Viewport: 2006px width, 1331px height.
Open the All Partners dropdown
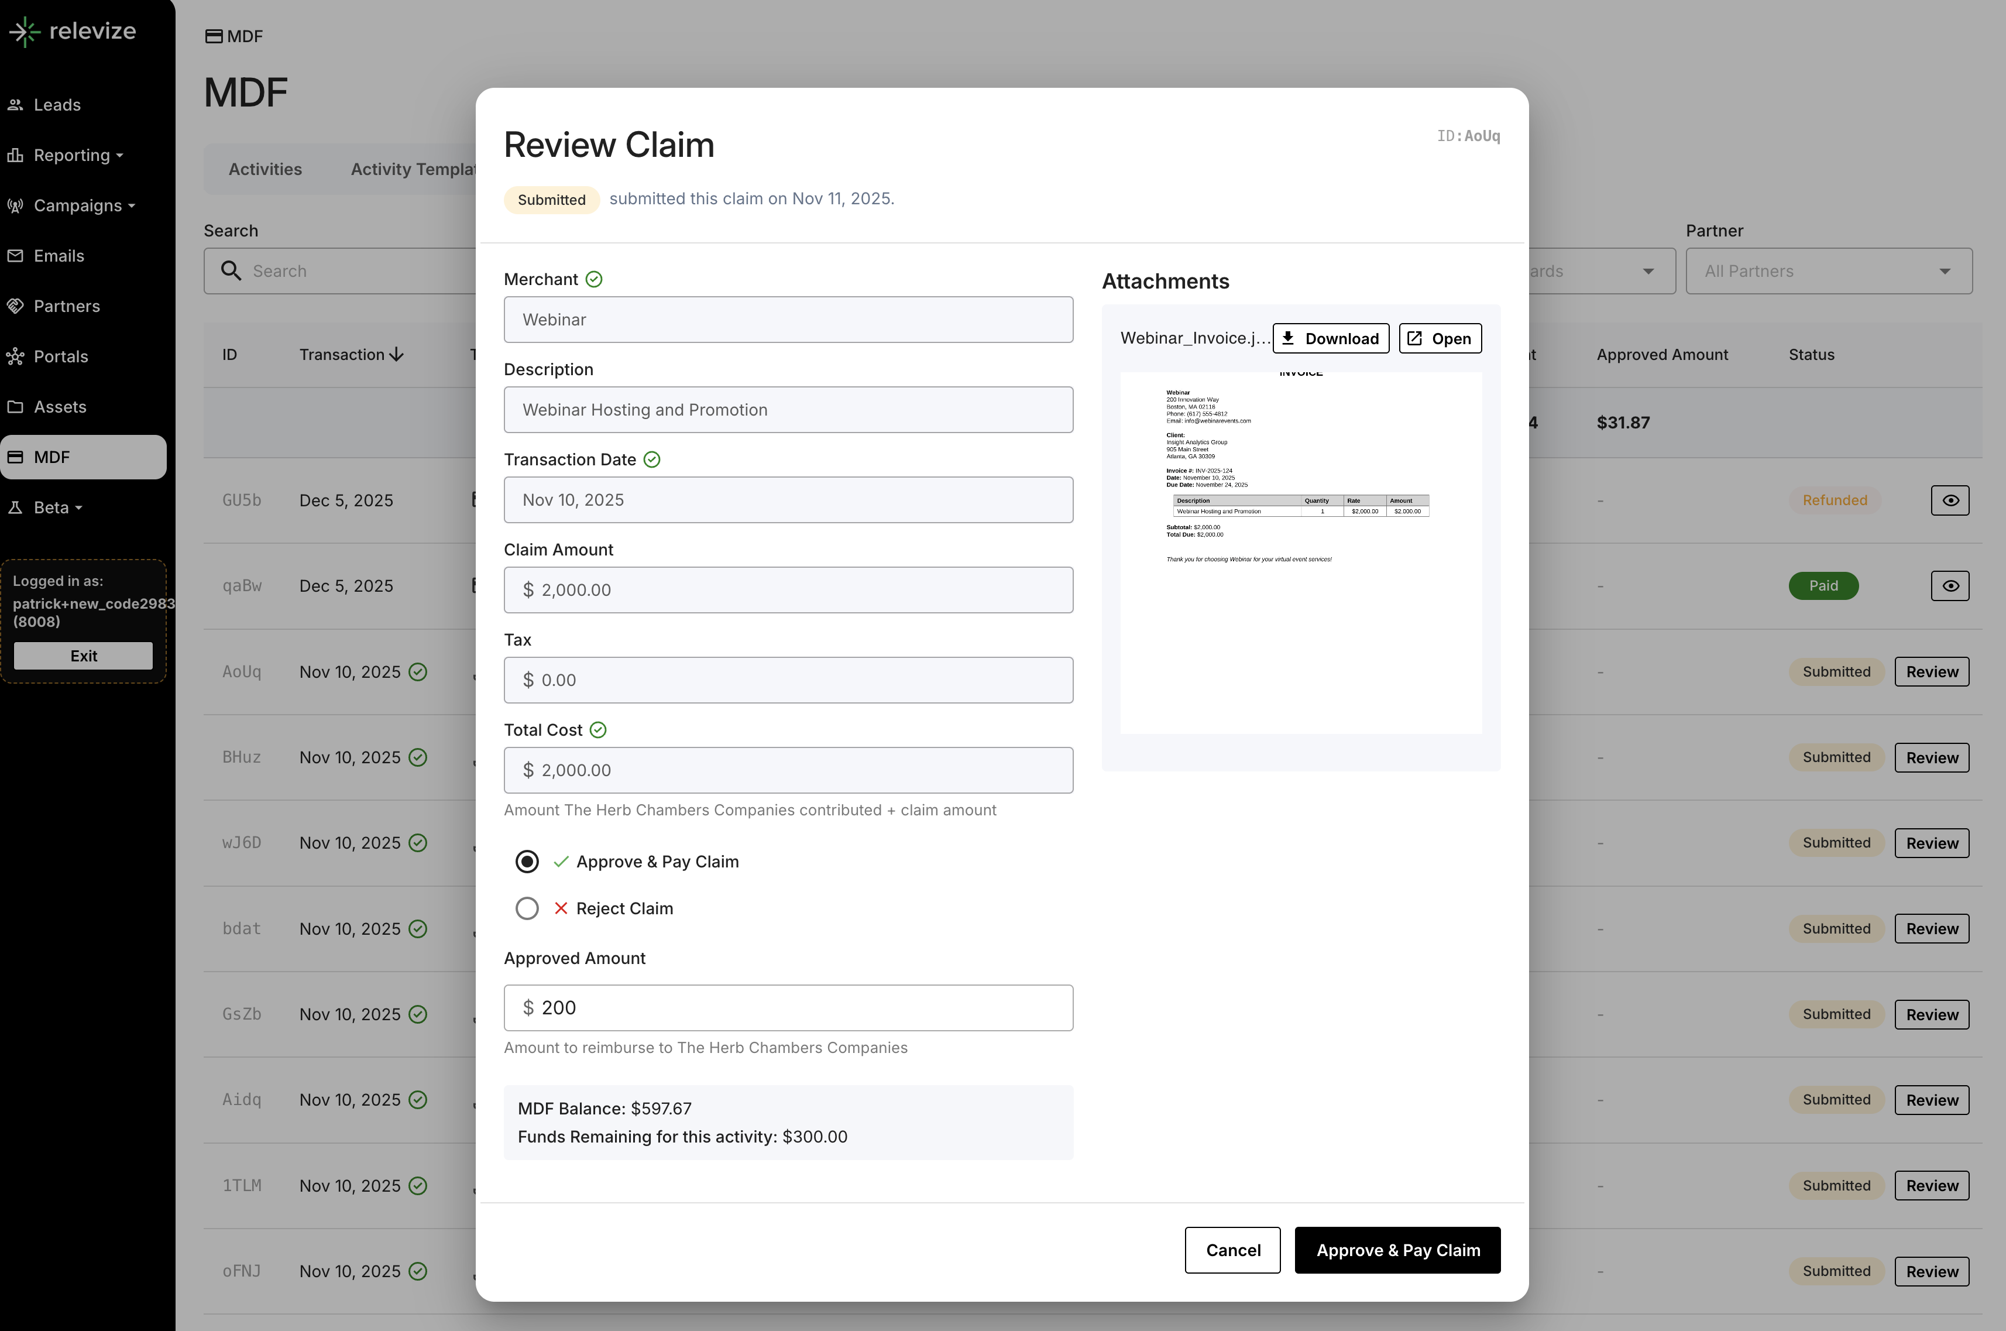(1828, 272)
